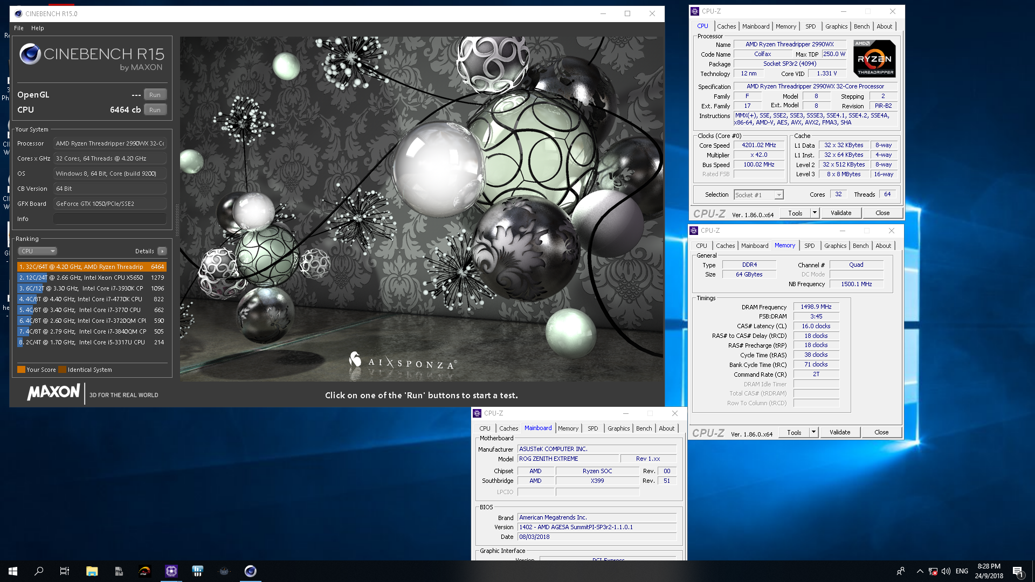Switch to SPD tab in top CPU-Z window

[x=810, y=26]
